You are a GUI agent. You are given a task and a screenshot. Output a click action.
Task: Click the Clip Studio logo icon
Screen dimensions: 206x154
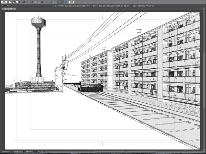(x=4, y=2)
